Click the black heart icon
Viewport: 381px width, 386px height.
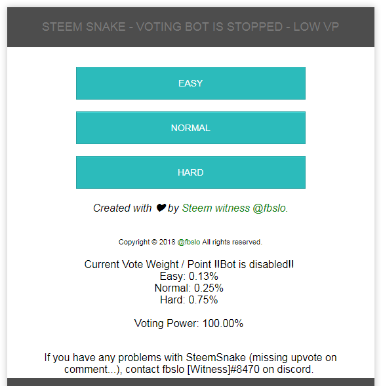[161, 208]
